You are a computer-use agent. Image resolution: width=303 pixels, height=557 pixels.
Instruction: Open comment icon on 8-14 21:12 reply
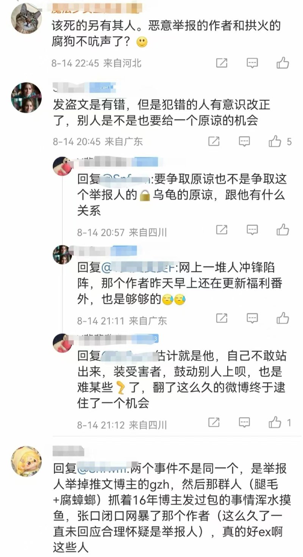[x=245, y=422]
